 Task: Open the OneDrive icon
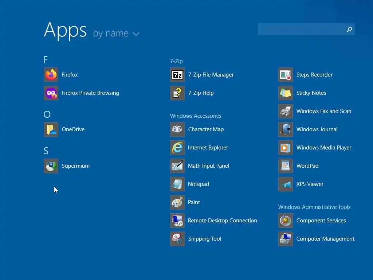[x=51, y=129]
